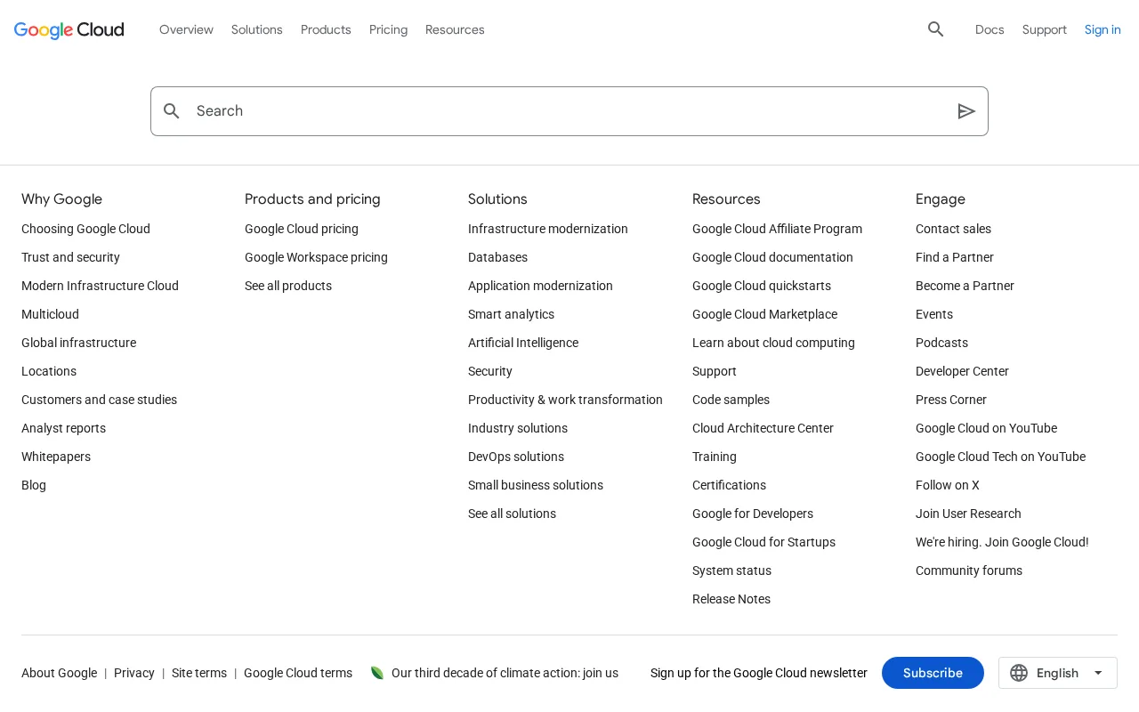This screenshot has height=712, width=1139.
Task: Click the Google Cloud logo
Action: (x=69, y=29)
